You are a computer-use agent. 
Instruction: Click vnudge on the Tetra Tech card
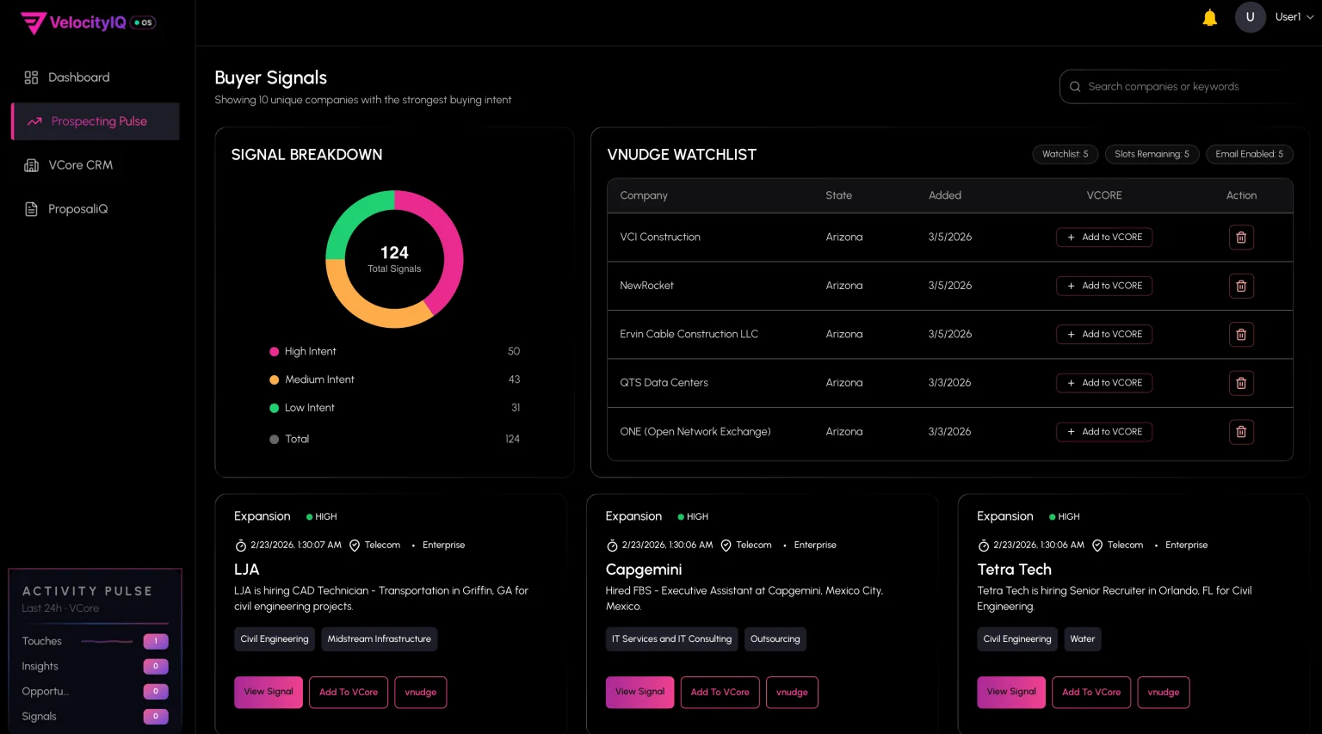click(x=1164, y=693)
